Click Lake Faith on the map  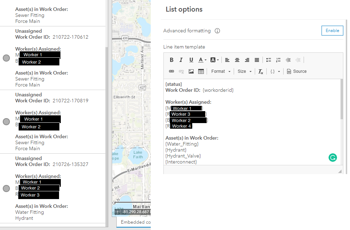(138, 154)
